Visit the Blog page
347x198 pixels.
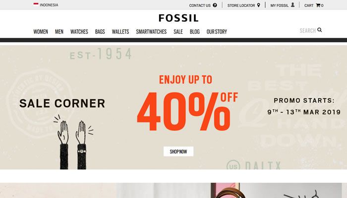(x=195, y=32)
